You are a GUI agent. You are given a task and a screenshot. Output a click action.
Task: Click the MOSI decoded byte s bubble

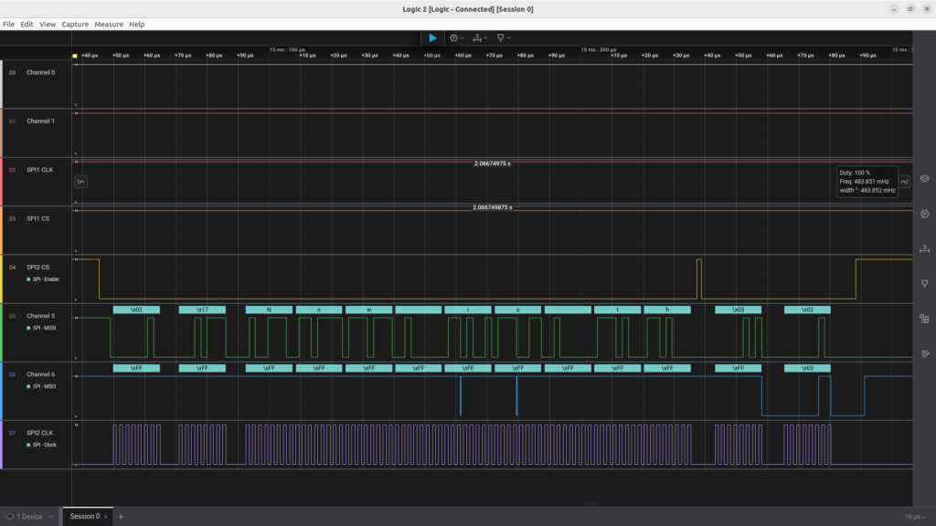click(517, 310)
